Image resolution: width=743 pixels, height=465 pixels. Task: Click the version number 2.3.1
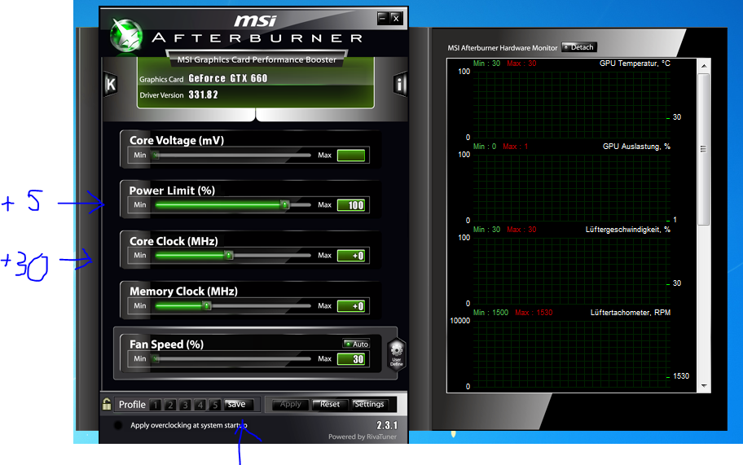tap(387, 425)
